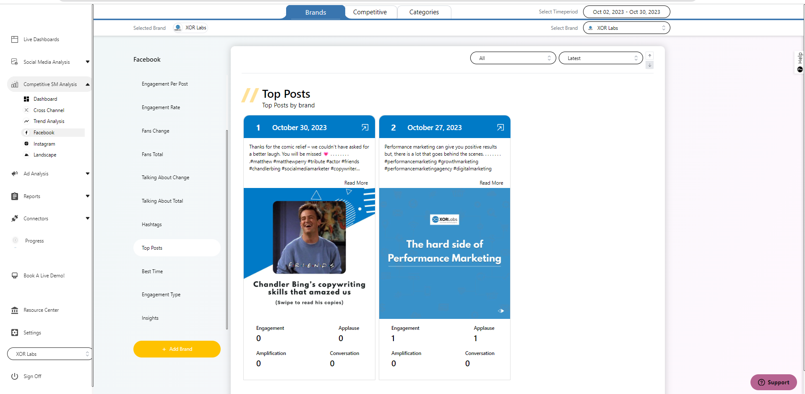Click the Resource Center building icon
This screenshot has width=805, height=394.
click(x=15, y=310)
